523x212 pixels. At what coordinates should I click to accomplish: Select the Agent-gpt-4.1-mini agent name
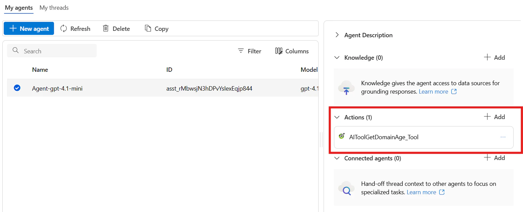click(x=57, y=89)
